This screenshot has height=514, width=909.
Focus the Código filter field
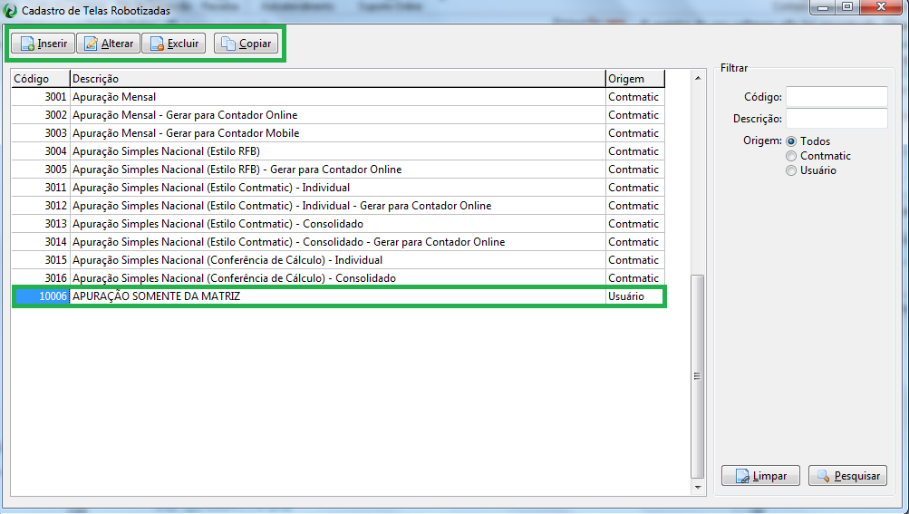tap(836, 97)
